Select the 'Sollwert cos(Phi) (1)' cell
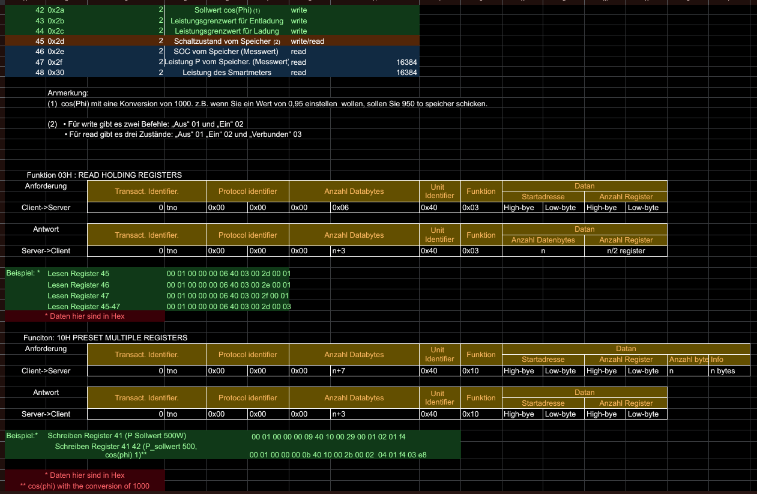The width and height of the screenshot is (757, 494). [227, 10]
